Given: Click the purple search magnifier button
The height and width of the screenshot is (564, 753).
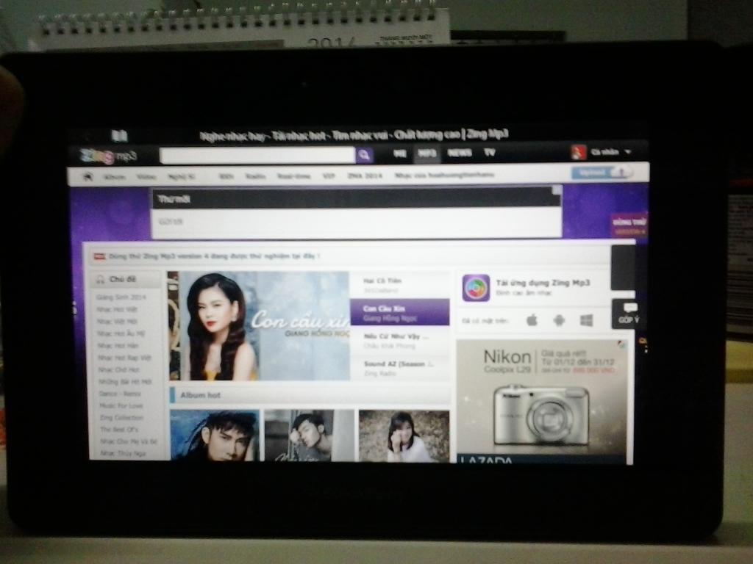Looking at the screenshot, I should 364,155.
